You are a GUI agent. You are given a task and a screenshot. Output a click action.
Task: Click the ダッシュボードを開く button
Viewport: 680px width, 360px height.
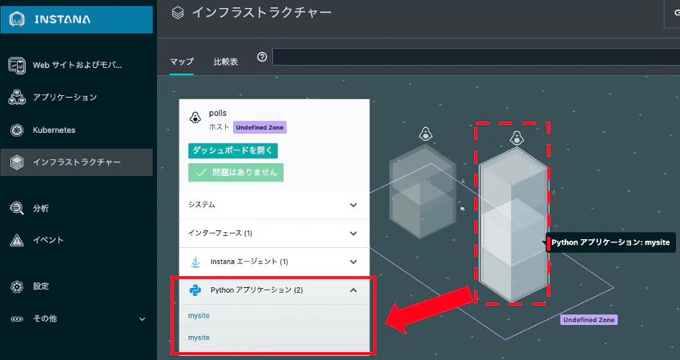pyautogui.click(x=233, y=150)
